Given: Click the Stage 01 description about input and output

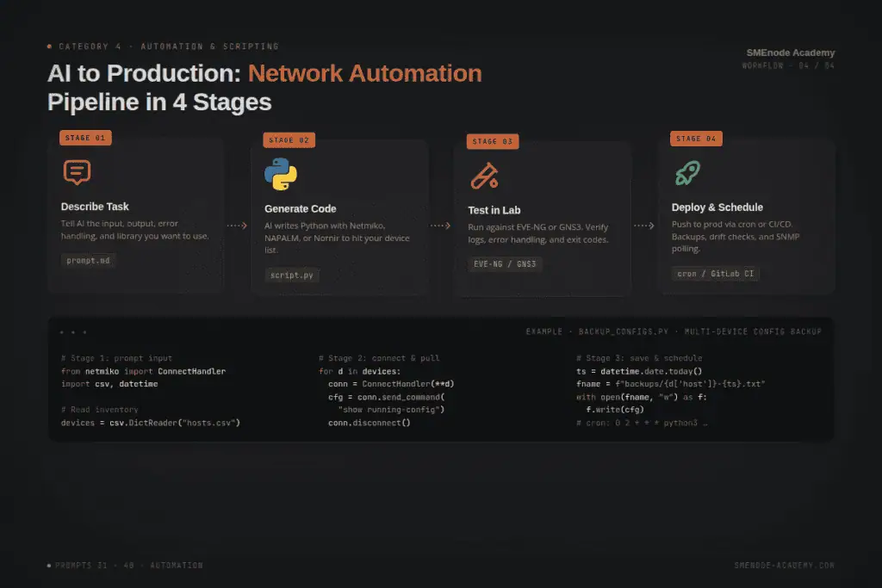Looking at the screenshot, I should [x=135, y=230].
